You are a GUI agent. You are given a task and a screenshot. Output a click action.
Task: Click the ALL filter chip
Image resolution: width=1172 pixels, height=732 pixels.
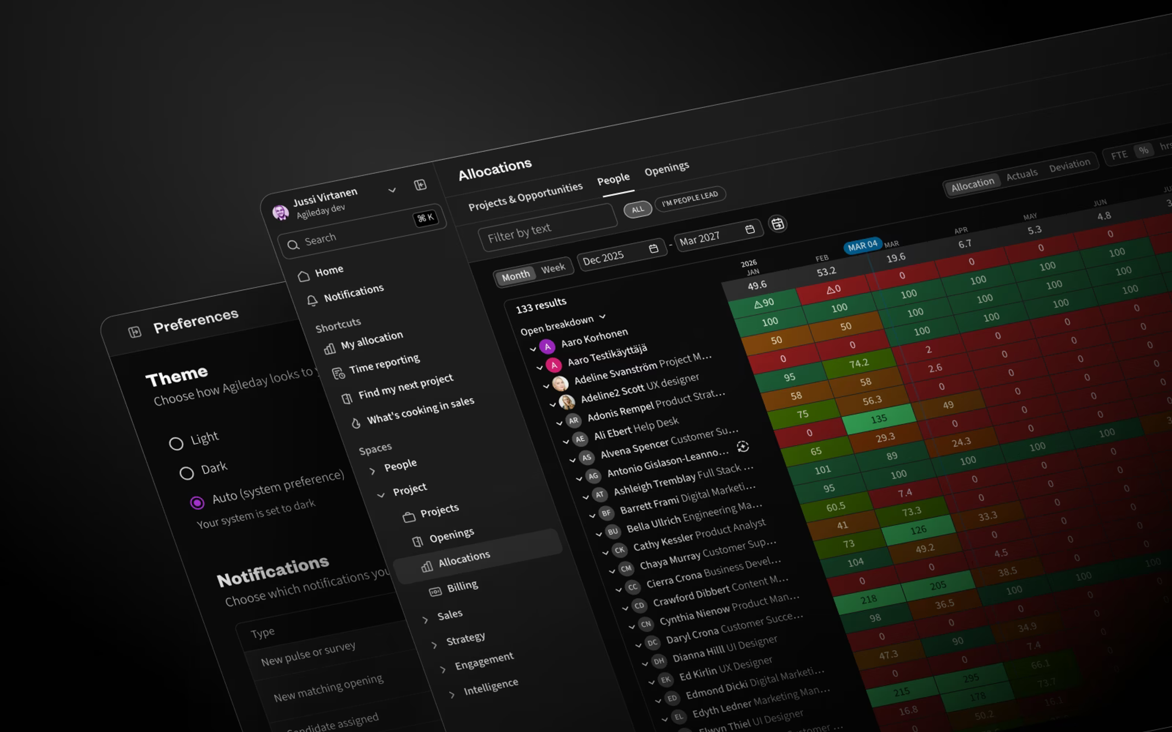click(x=637, y=209)
